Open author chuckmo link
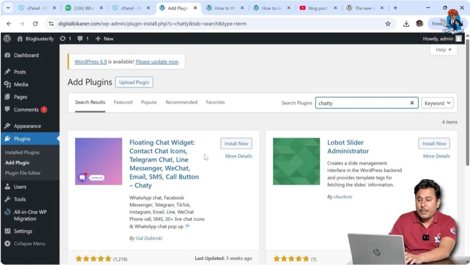 [343, 197]
